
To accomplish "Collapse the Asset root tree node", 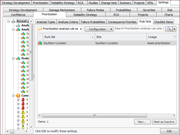I will 8,21.
